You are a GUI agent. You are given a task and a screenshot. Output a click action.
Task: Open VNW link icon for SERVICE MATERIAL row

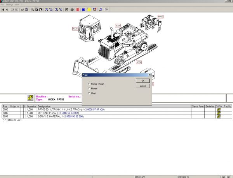click(219, 117)
